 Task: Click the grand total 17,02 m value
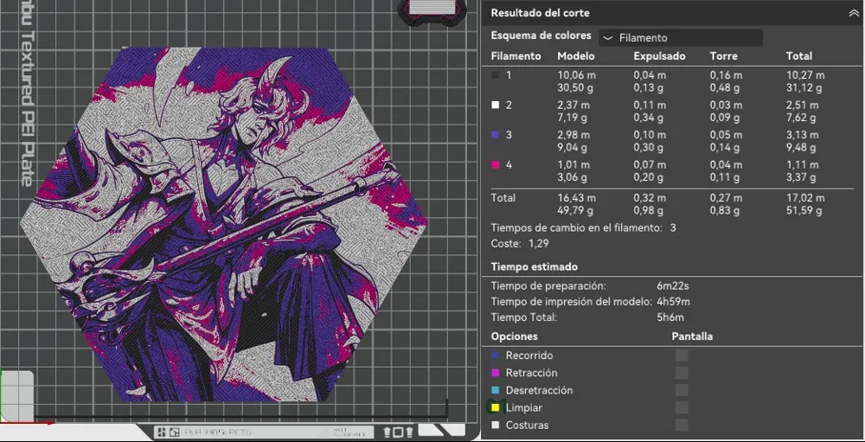click(x=804, y=197)
